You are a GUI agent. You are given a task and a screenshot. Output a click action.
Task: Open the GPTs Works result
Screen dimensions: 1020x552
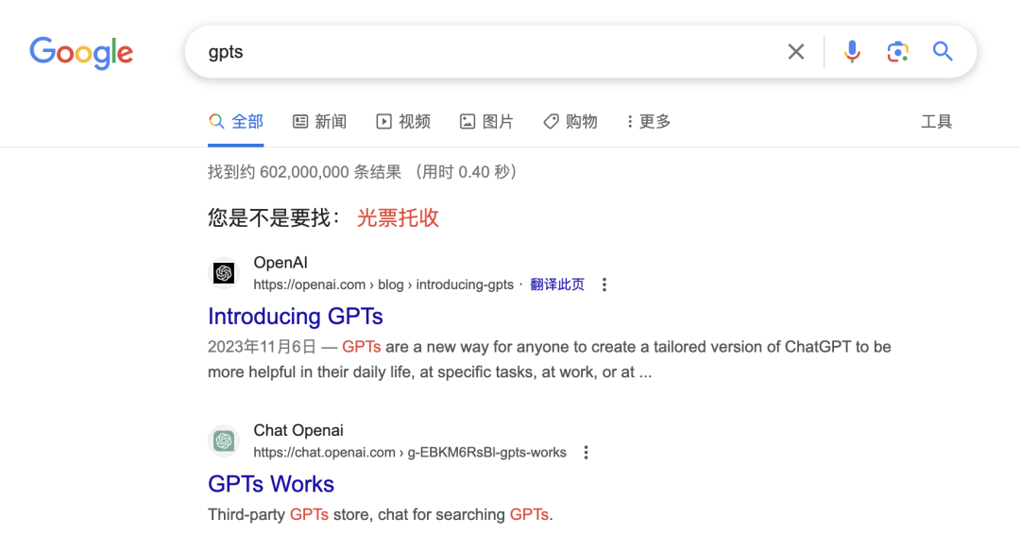[x=271, y=484]
